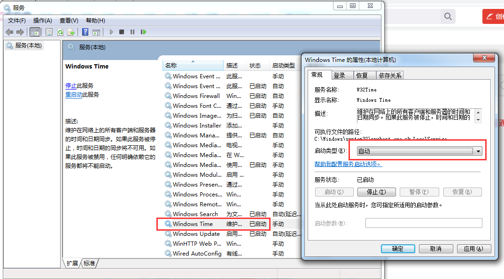Open the Help toolbar icon
This screenshot has height=279, width=504.
[x=85, y=32]
